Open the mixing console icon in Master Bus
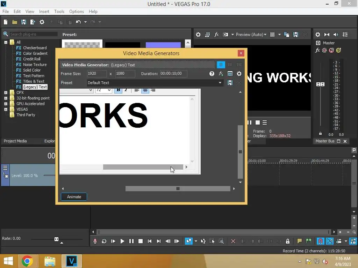358x268 pixels. (345, 35)
